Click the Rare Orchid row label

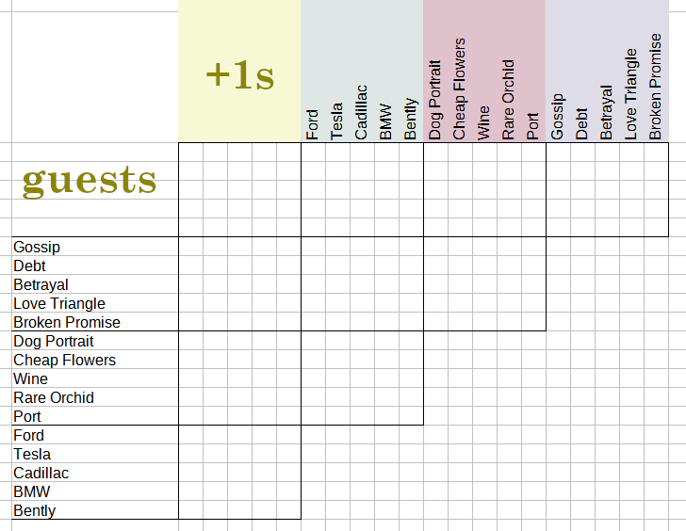pos(54,397)
